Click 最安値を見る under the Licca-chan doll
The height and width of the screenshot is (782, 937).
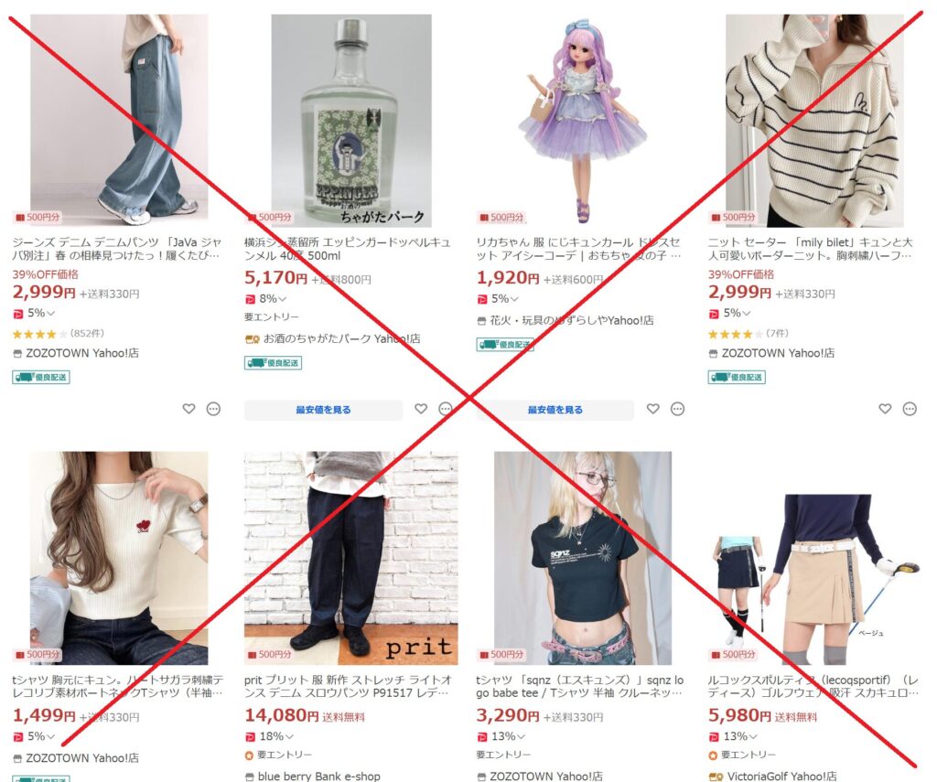click(555, 409)
